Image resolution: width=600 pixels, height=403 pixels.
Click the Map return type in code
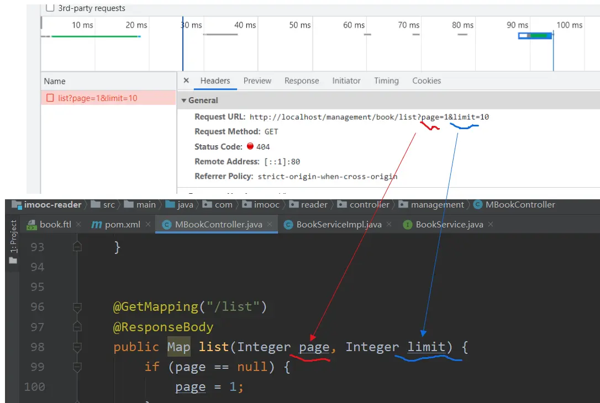point(178,347)
